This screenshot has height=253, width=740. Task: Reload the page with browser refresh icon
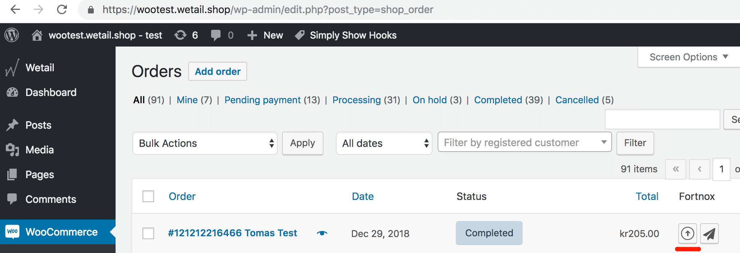pyautogui.click(x=62, y=9)
